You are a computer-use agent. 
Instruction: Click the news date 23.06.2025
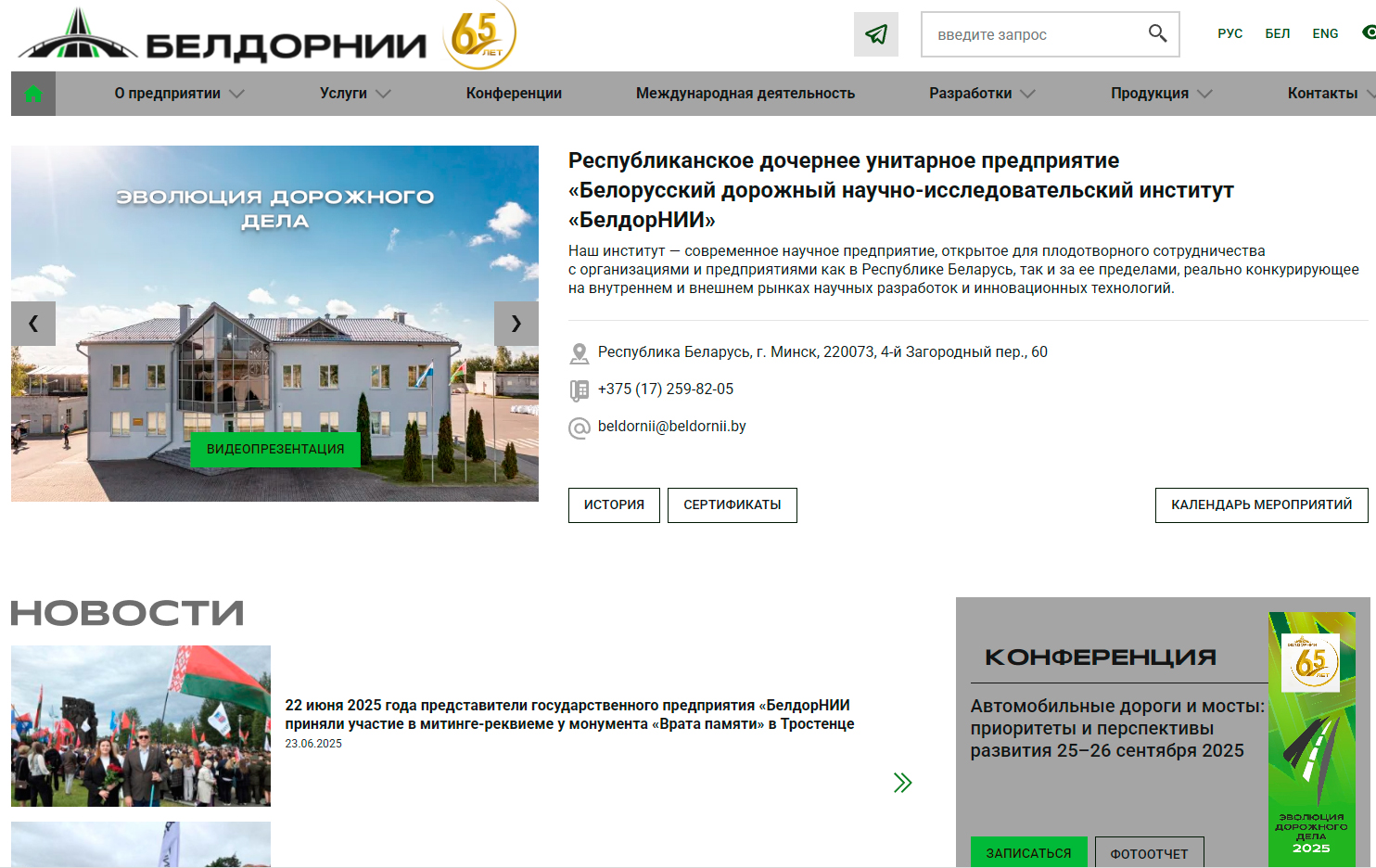pyautogui.click(x=313, y=744)
